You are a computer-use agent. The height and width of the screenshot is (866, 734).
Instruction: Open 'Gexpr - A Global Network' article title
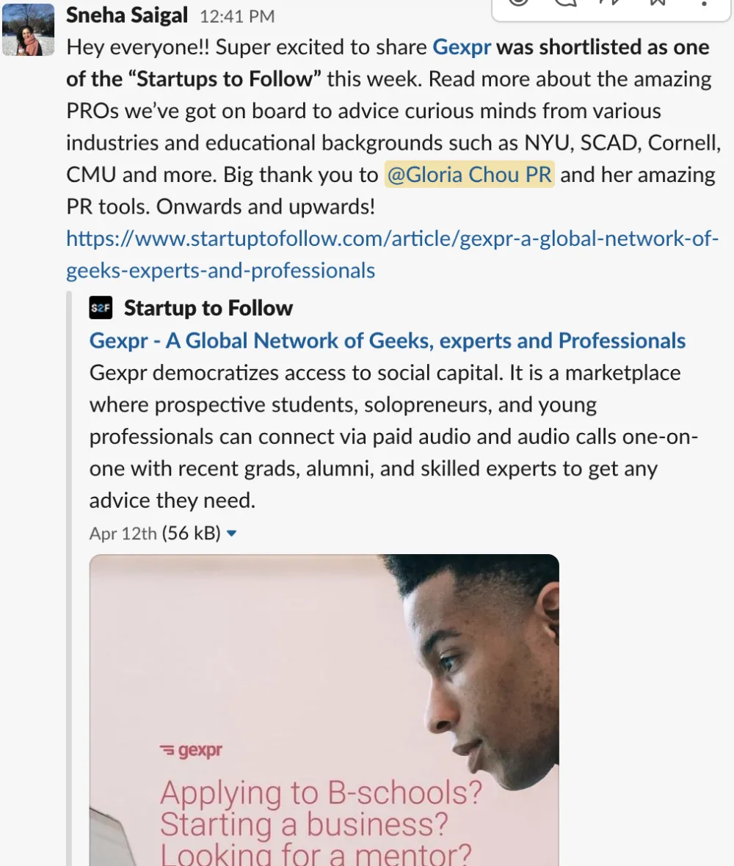coord(387,341)
